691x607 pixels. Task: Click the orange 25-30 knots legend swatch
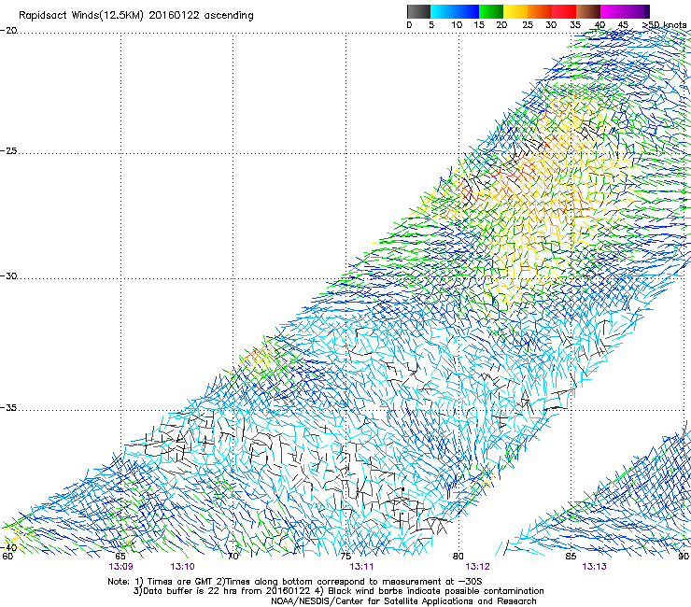pyautogui.click(x=540, y=11)
